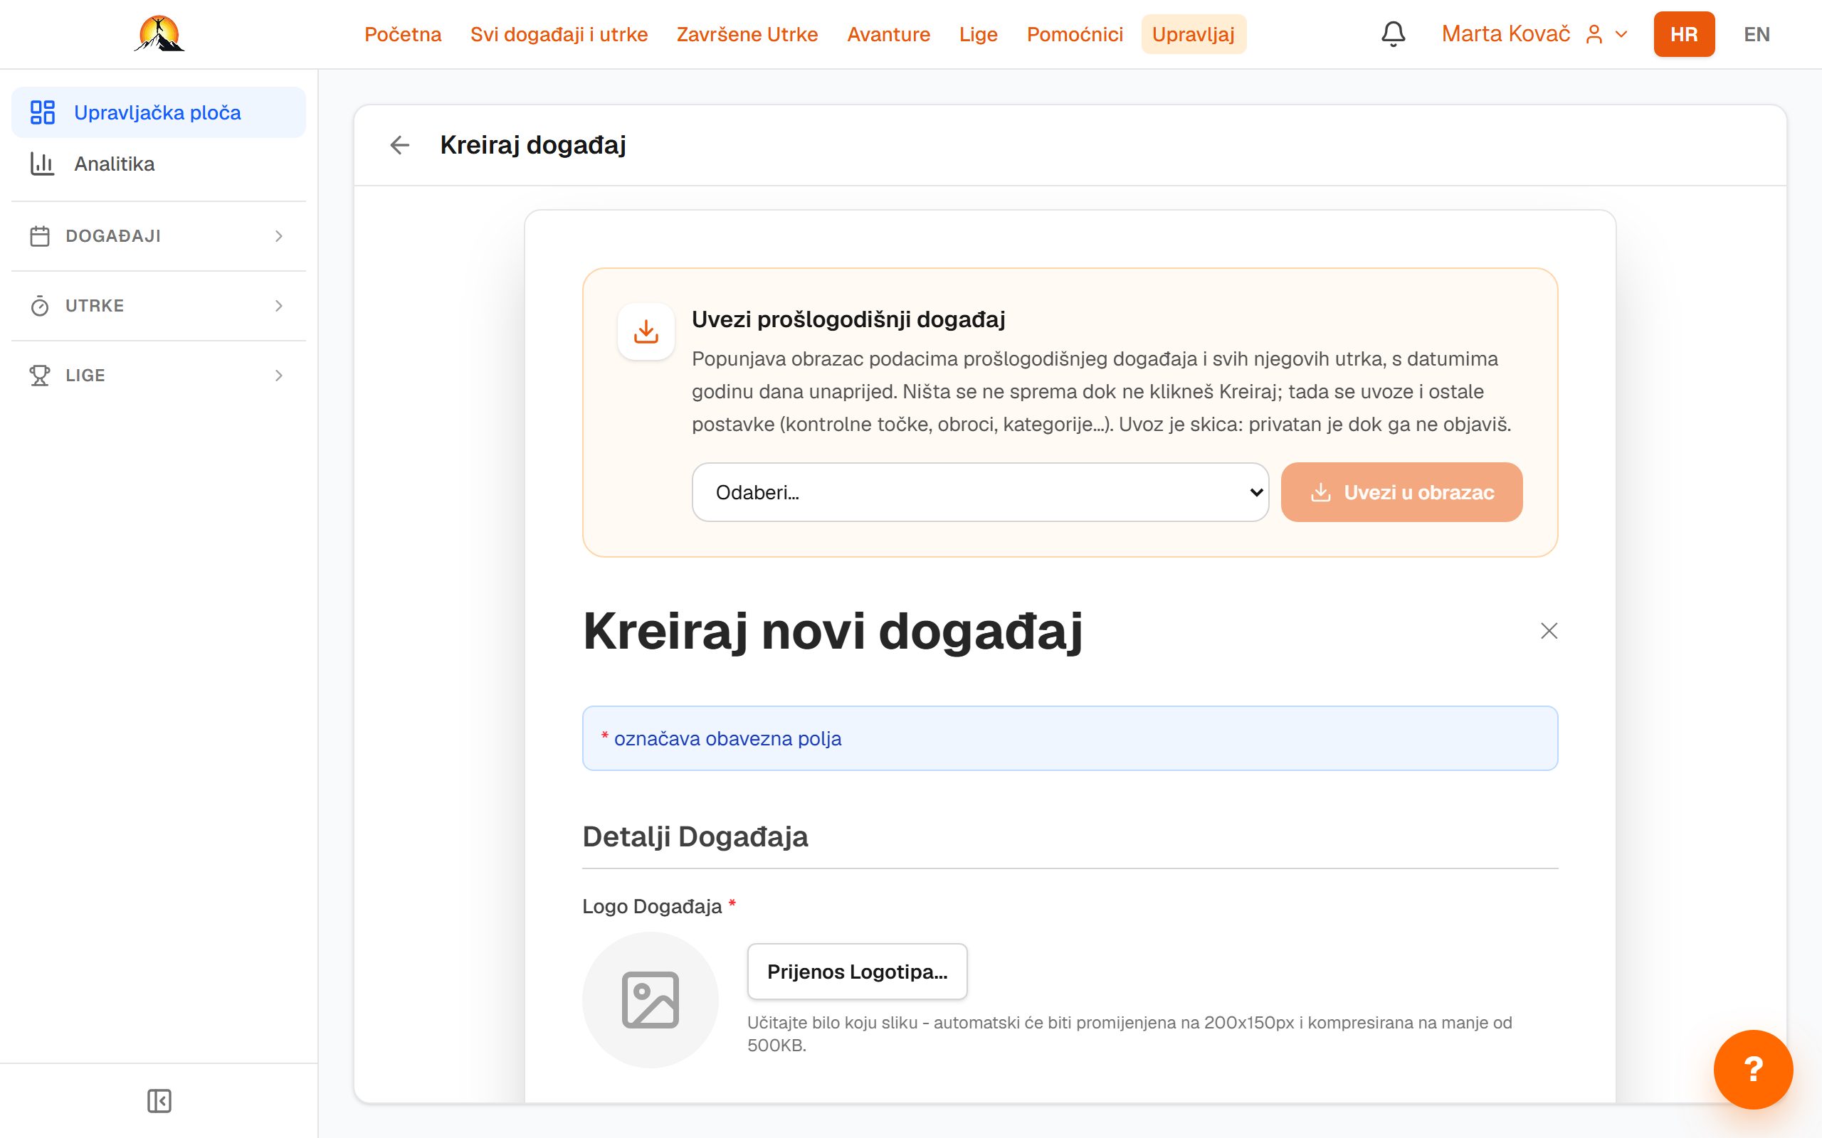Switch language to HR
Viewport: 1822px width, 1138px height.
(1683, 34)
